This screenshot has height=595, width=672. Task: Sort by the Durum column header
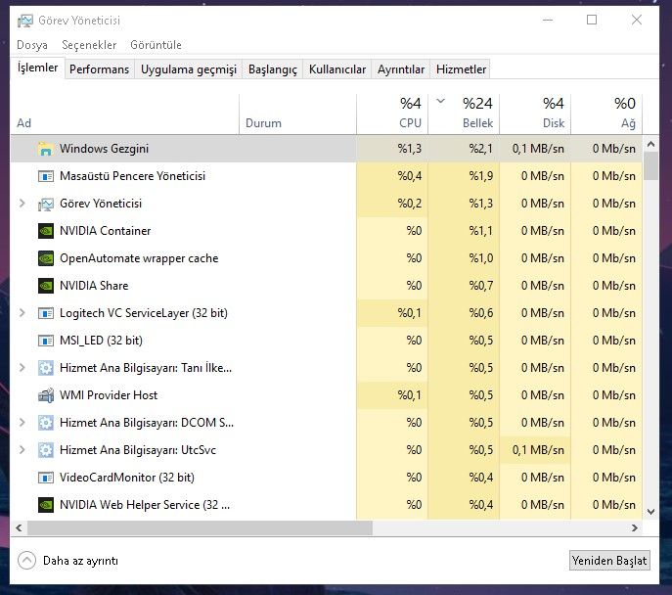297,114
